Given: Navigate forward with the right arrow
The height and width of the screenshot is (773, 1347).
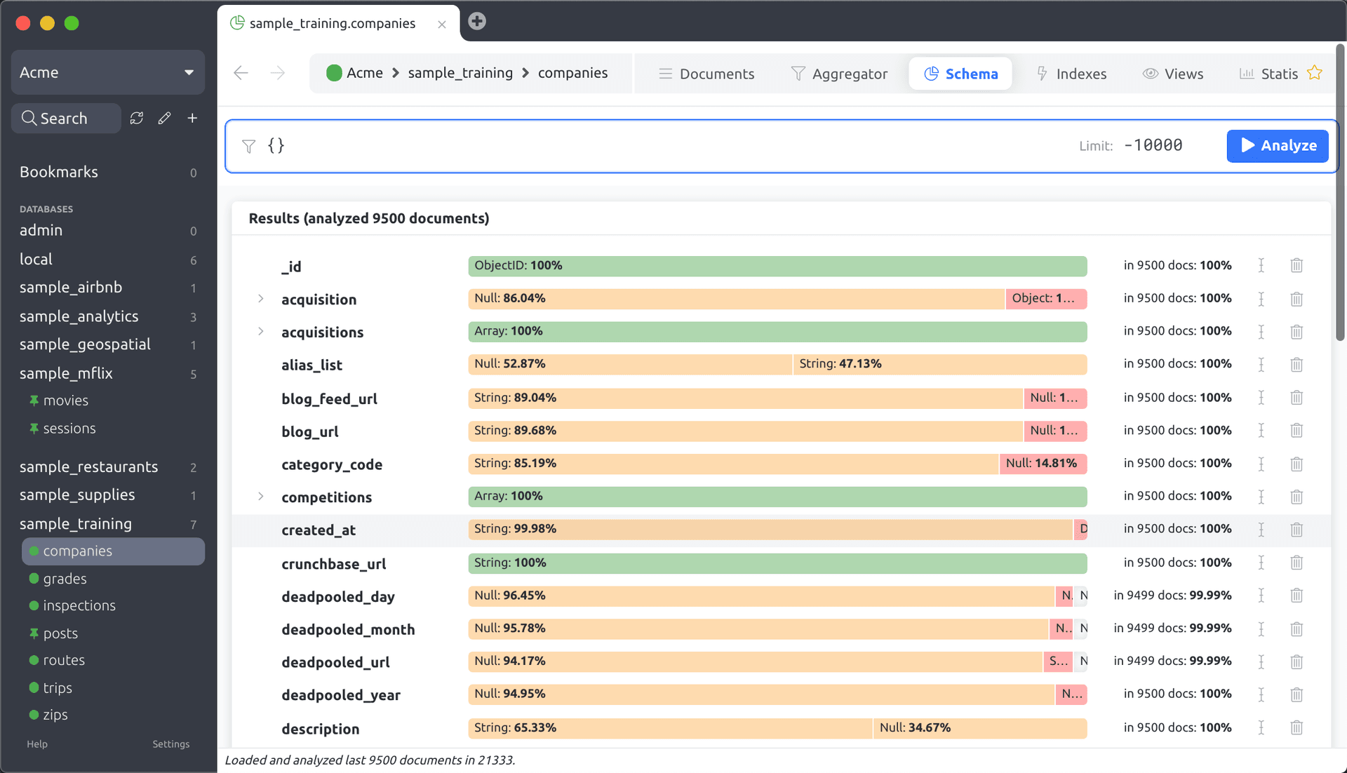Looking at the screenshot, I should pos(278,72).
